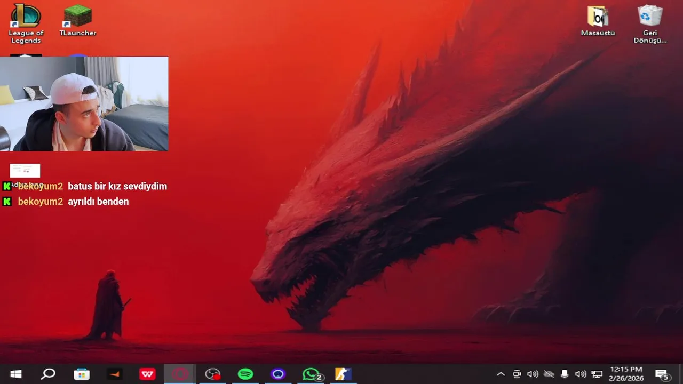The height and width of the screenshot is (384, 683).
Task: Click the OneDrive cloud tray icon
Action: point(549,374)
